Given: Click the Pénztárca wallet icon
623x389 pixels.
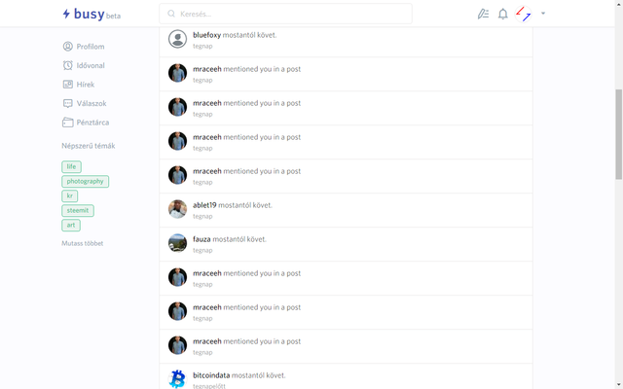Looking at the screenshot, I should pos(68,123).
